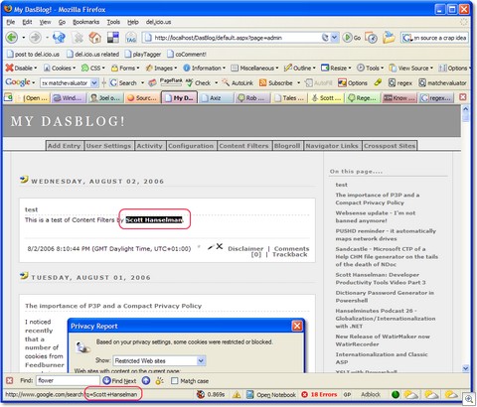Close the current browser tab
The width and height of the screenshot is (477, 407).
pyautogui.click(x=463, y=97)
